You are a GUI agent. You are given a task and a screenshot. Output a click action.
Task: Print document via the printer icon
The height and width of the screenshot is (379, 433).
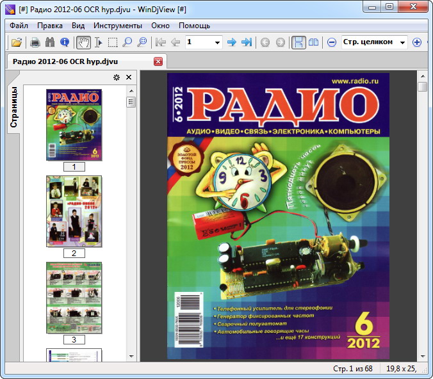[x=35, y=42]
